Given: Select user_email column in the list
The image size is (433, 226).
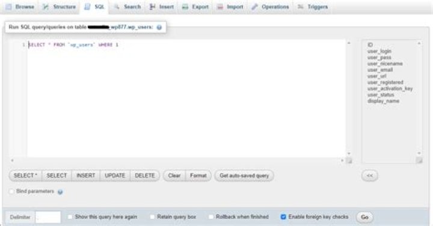Looking at the screenshot, I should click(380, 70).
